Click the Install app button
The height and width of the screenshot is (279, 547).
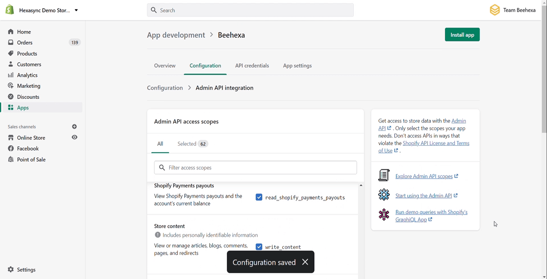(x=462, y=35)
